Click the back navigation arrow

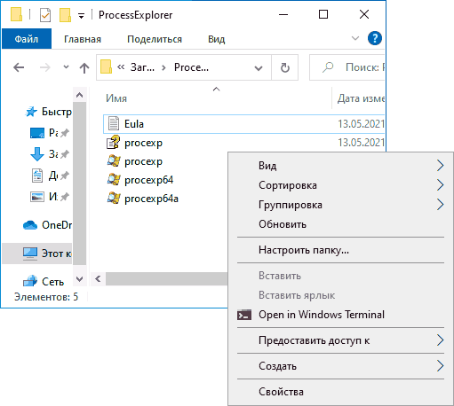(x=19, y=67)
